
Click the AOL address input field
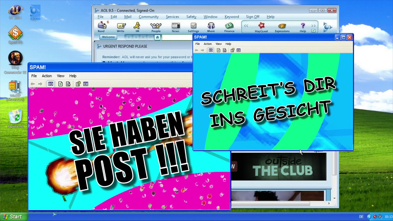[x=177, y=37]
